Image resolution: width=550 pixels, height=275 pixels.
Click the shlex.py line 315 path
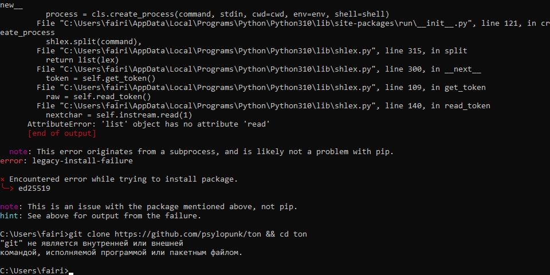(x=252, y=51)
